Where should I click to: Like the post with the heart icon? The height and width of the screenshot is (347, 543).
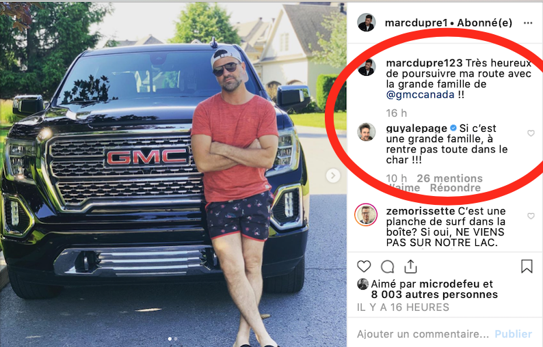[364, 266]
